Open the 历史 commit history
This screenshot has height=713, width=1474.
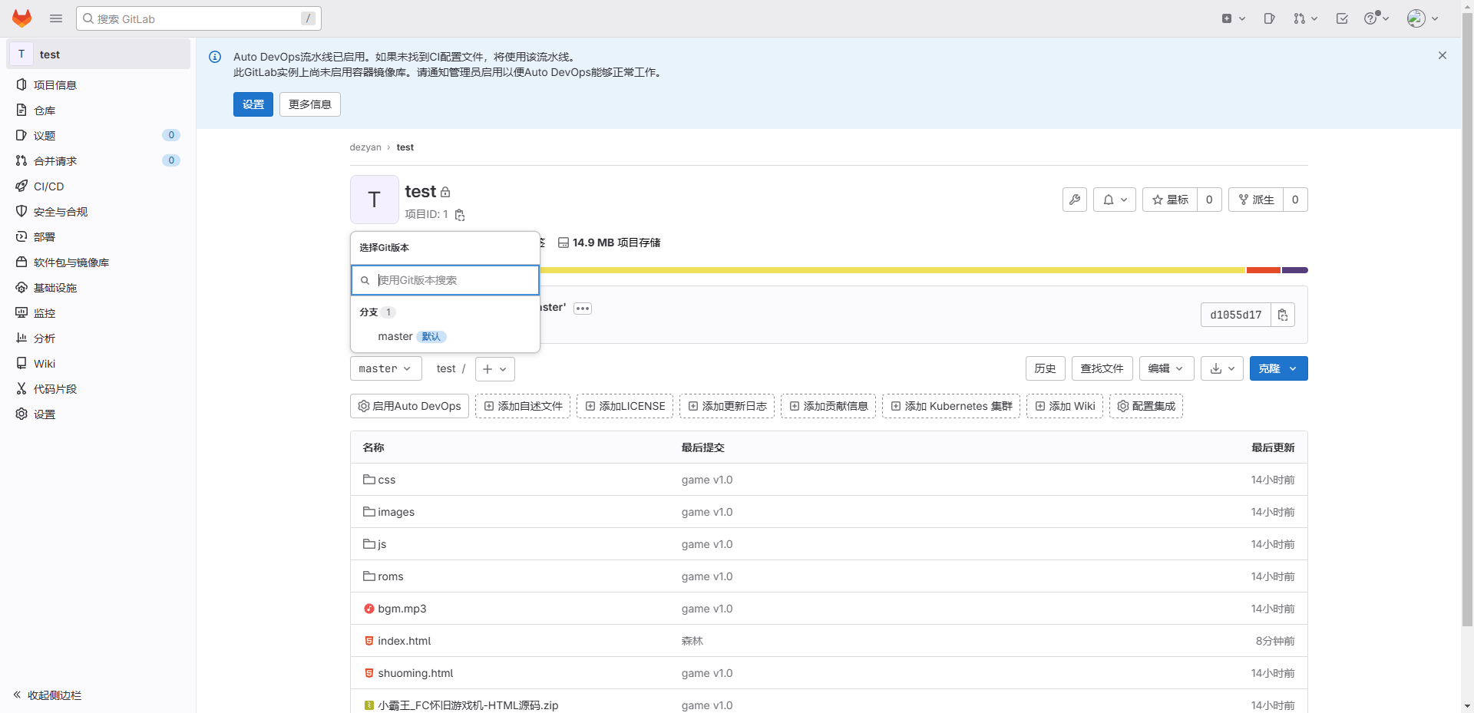[x=1046, y=369]
